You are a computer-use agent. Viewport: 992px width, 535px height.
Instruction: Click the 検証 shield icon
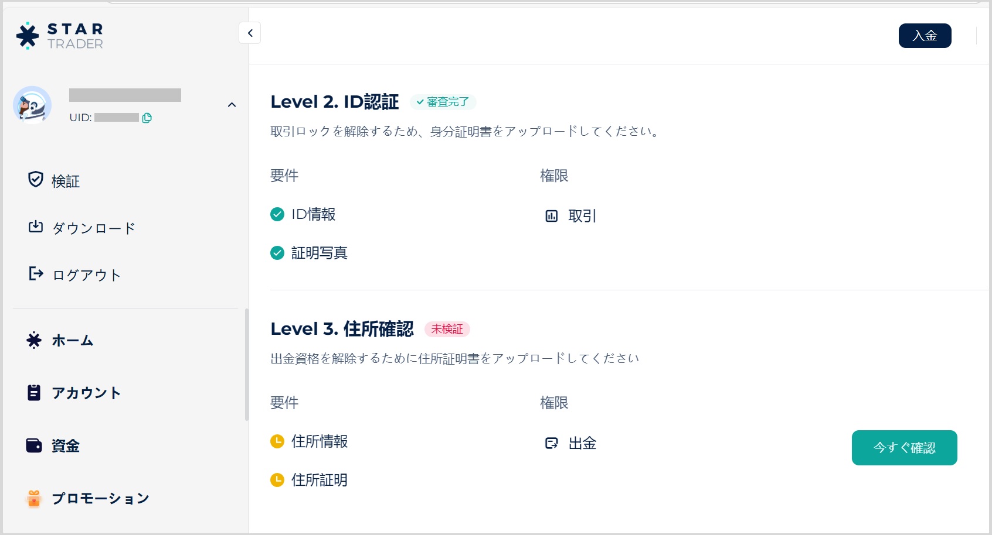(36, 179)
